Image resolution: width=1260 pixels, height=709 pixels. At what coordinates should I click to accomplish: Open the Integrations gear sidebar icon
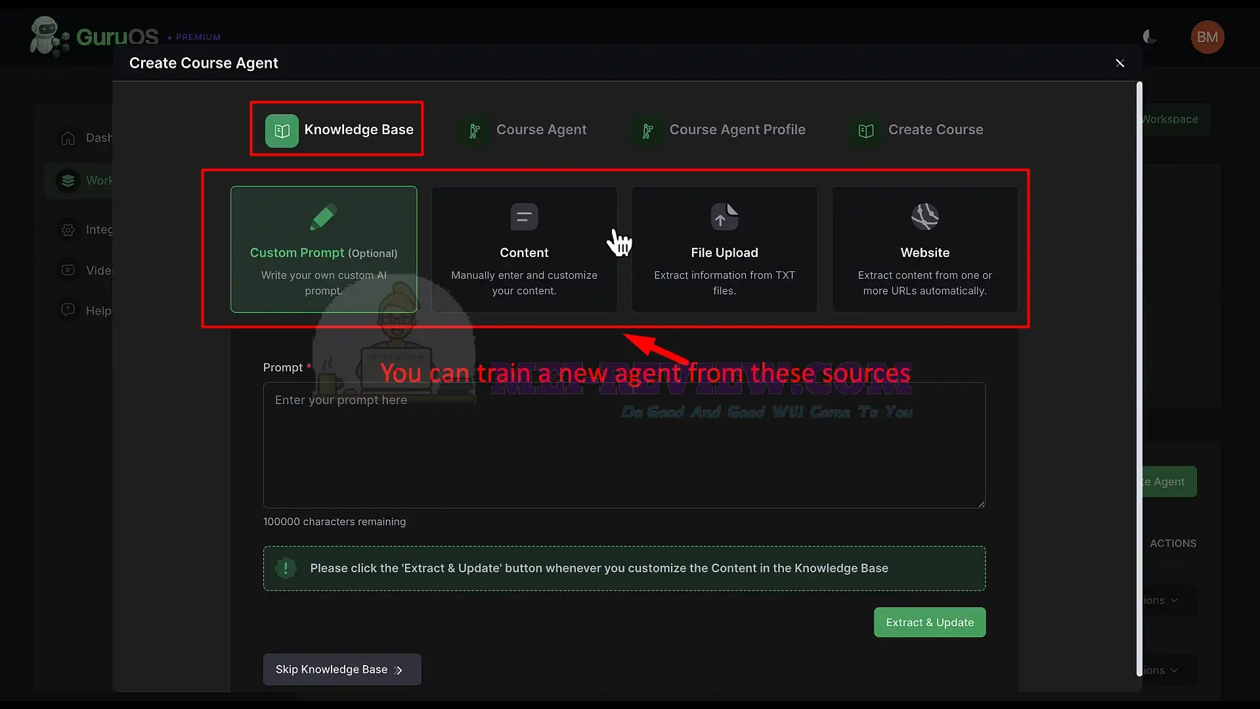[68, 229]
